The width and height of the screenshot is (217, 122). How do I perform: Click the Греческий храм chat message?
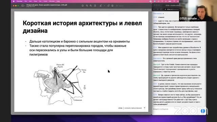coord(175,60)
